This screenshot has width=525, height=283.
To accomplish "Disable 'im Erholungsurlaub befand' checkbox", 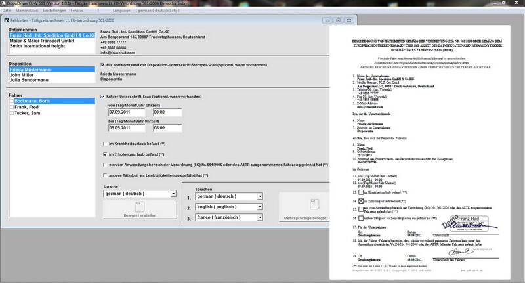I will click(105, 154).
